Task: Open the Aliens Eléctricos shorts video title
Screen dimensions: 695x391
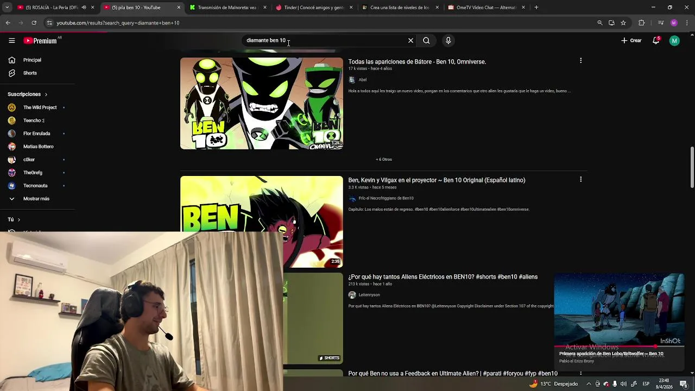Action: (x=443, y=277)
